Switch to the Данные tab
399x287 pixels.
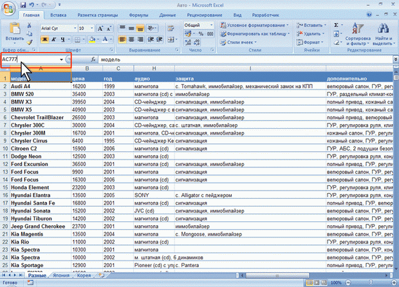pos(167,15)
